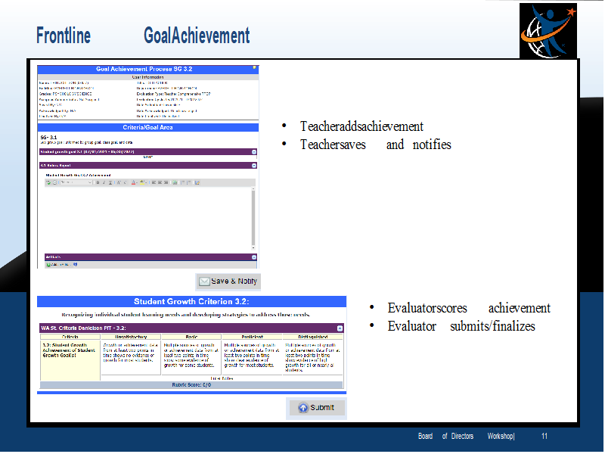Click the Italic icon in the editor toolbar
Screen dimensions: 605x454
(104, 182)
